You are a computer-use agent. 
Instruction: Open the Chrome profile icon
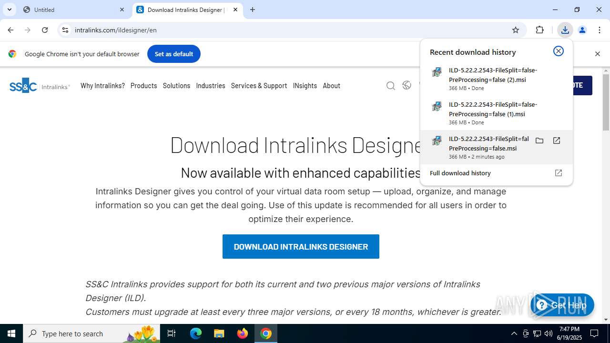coord(582,30)
